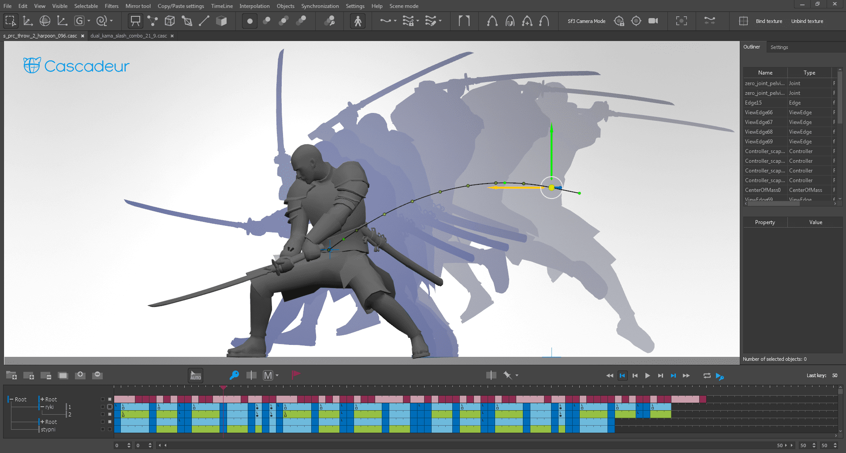Click the red flag marker icon near timeline
Viewport: 846px width, 453px height.
(x=295, y=375)
